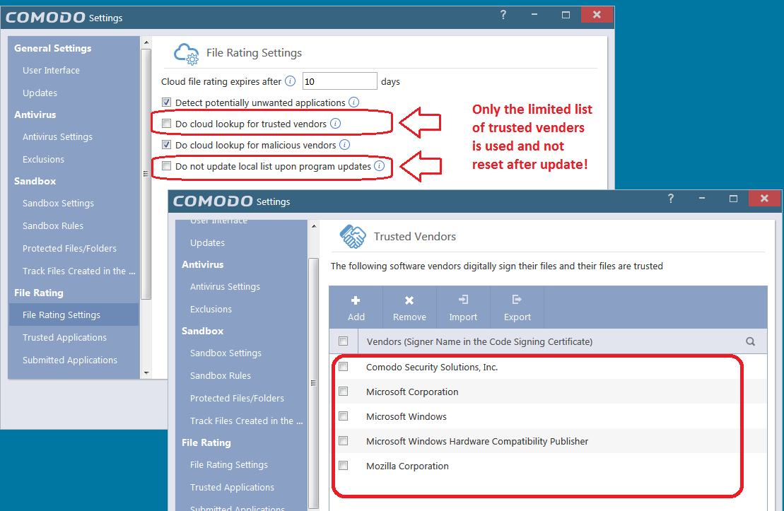Open Track Files Created in front window sidebar
Image resolution: width=784 pixels, height=511 pixels.
(246, 421)
